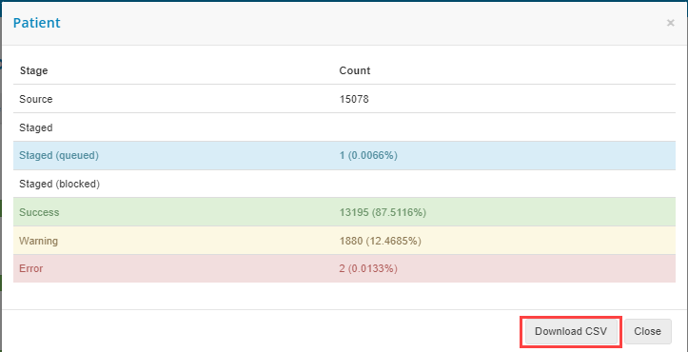This screenshot has width=688, height=352.
Task: Select the Source row label
Action: pyautogui.click(x=36, y=99)
